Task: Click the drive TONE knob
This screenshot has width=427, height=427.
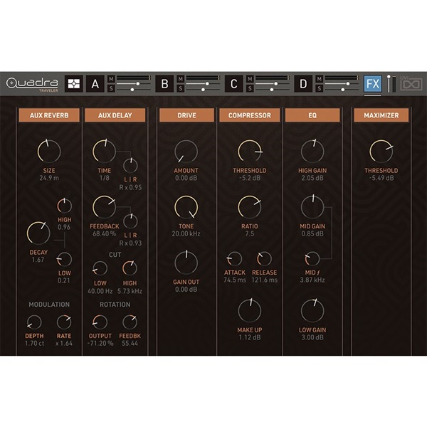Action: click(x=186, y=207)
